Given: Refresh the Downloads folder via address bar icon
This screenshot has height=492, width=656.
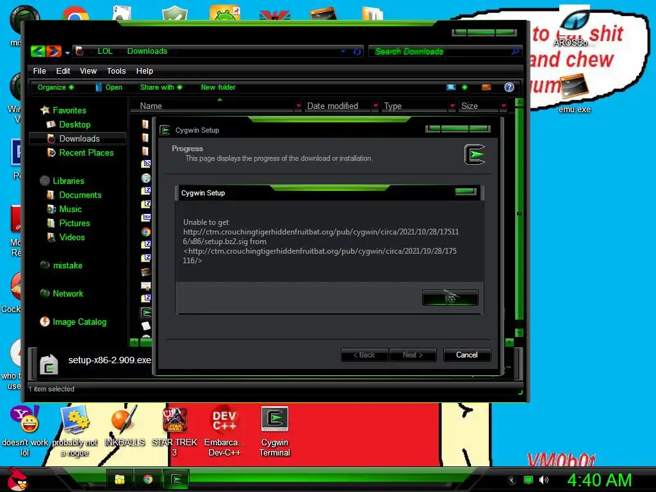Looking at the screenshot, I should (x=357, y=51).
